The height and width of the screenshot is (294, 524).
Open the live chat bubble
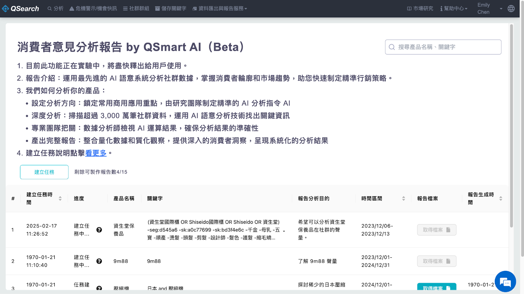(505, 281)
